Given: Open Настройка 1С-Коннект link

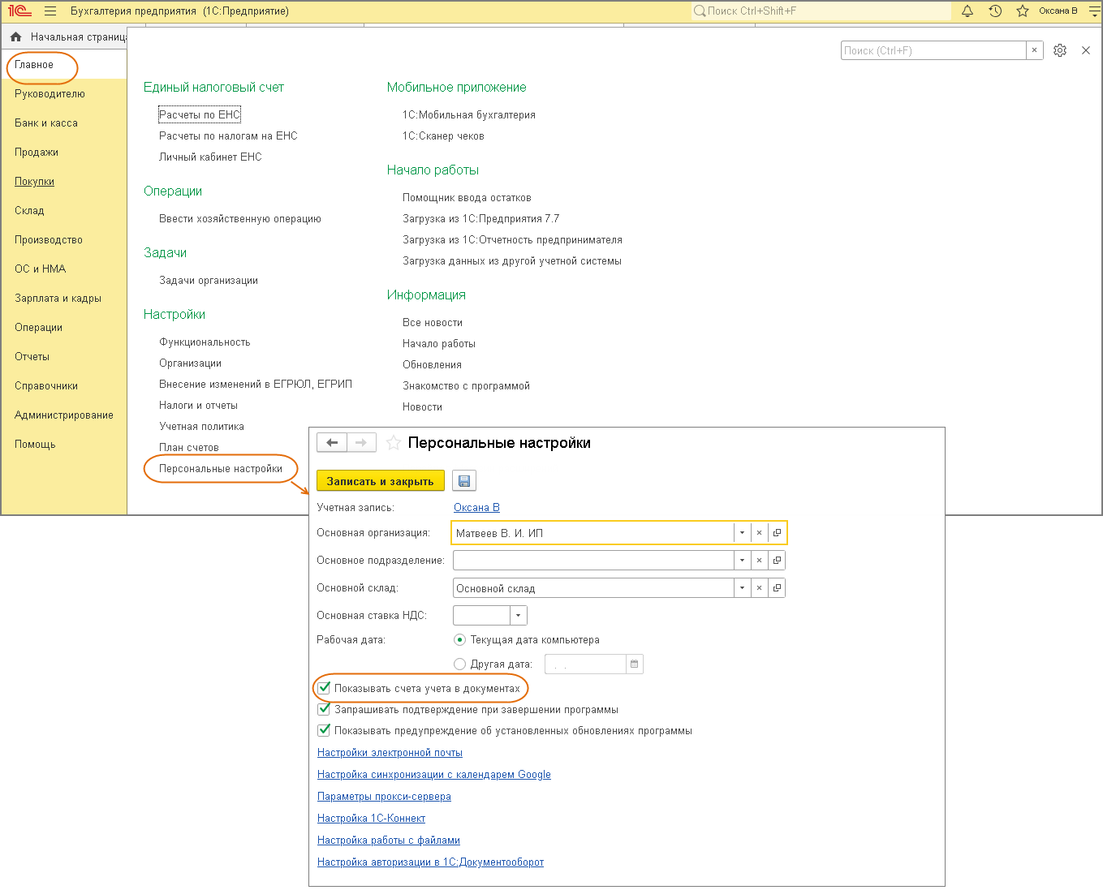Looking at the screenshot, I should coord(371,819).
